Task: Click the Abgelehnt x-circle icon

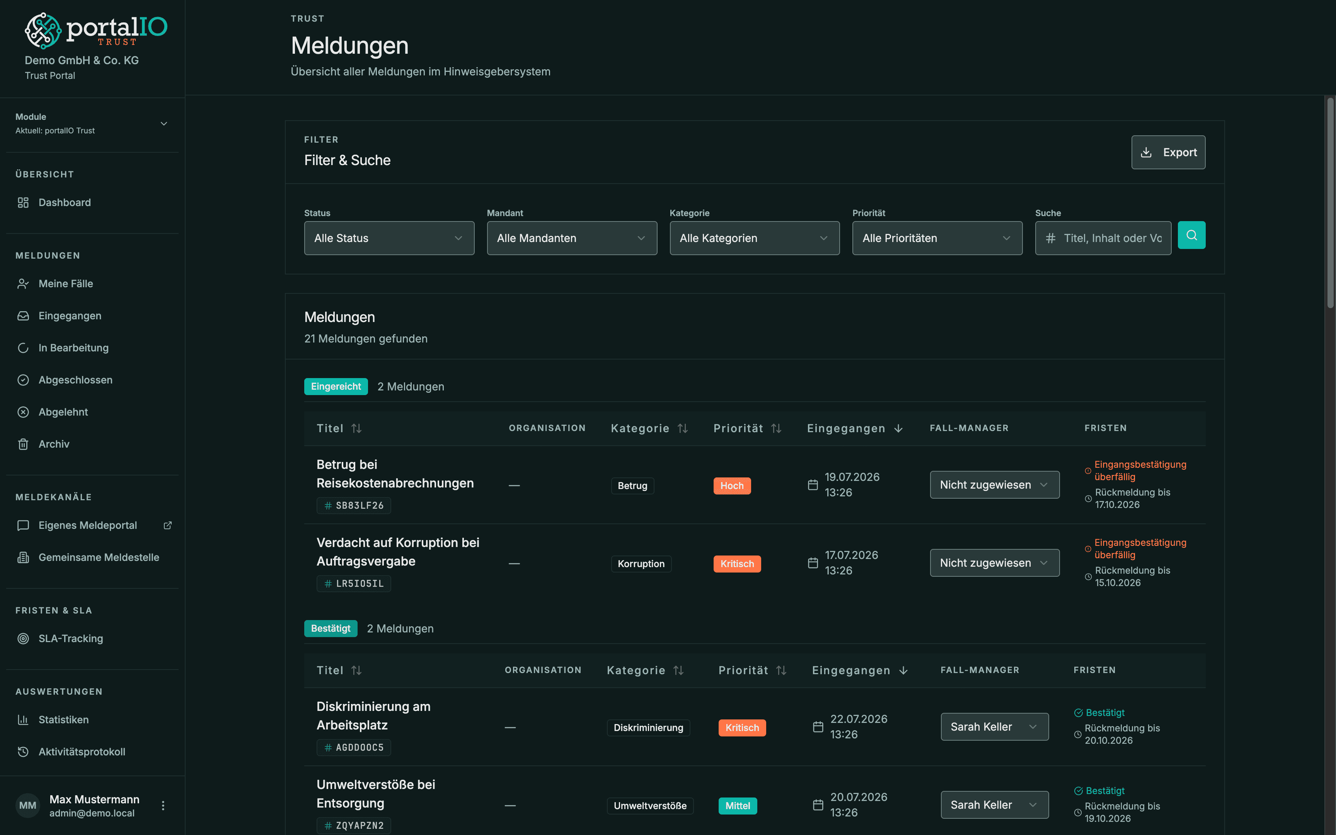Action: click(23, 412)
